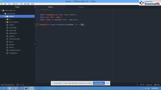Select the ios folder icon
The width and height of the screenshot is (161, 90).
7,19
